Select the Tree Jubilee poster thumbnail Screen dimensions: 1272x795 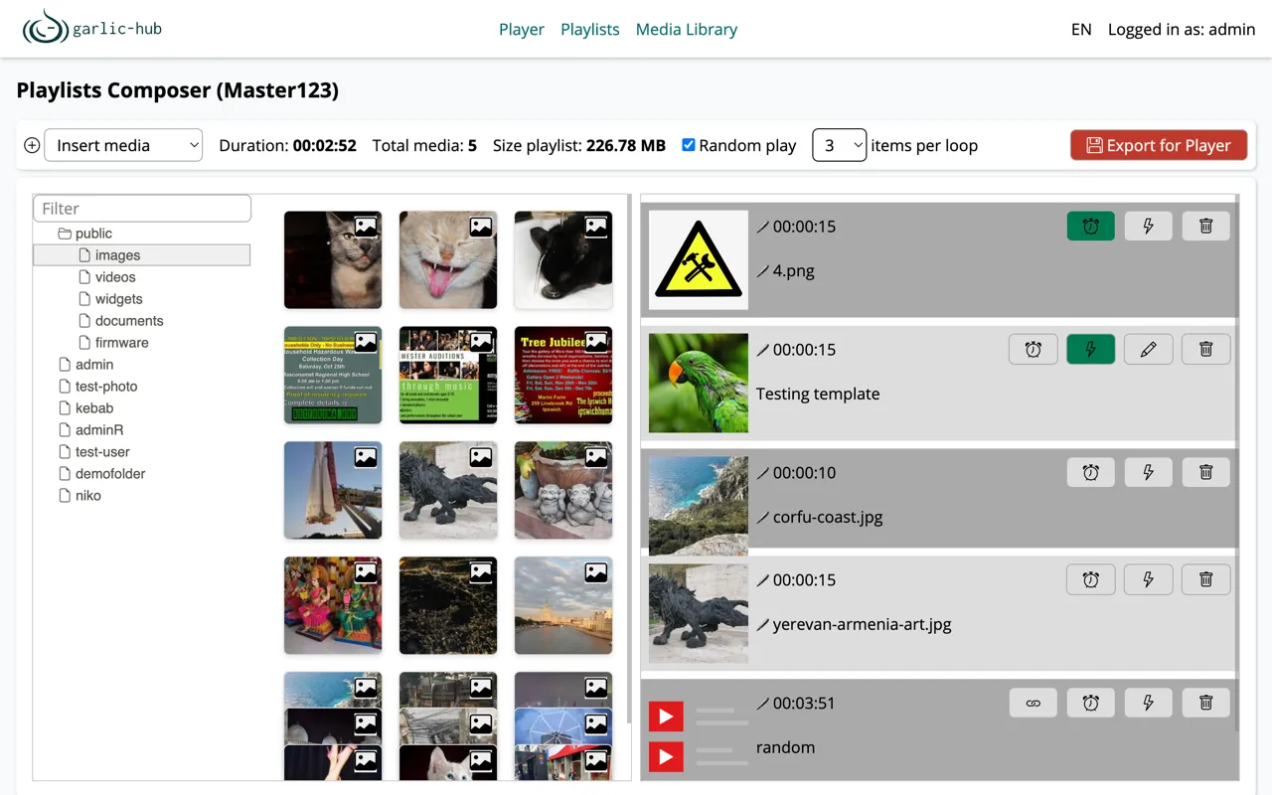point(563,376)
